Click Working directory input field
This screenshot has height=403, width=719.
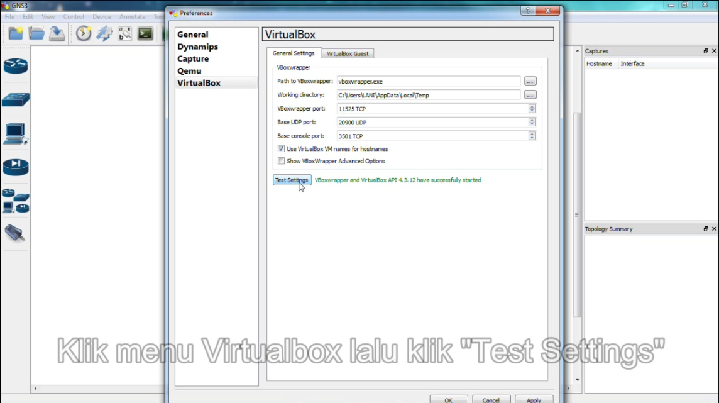[x=428, y=95]
